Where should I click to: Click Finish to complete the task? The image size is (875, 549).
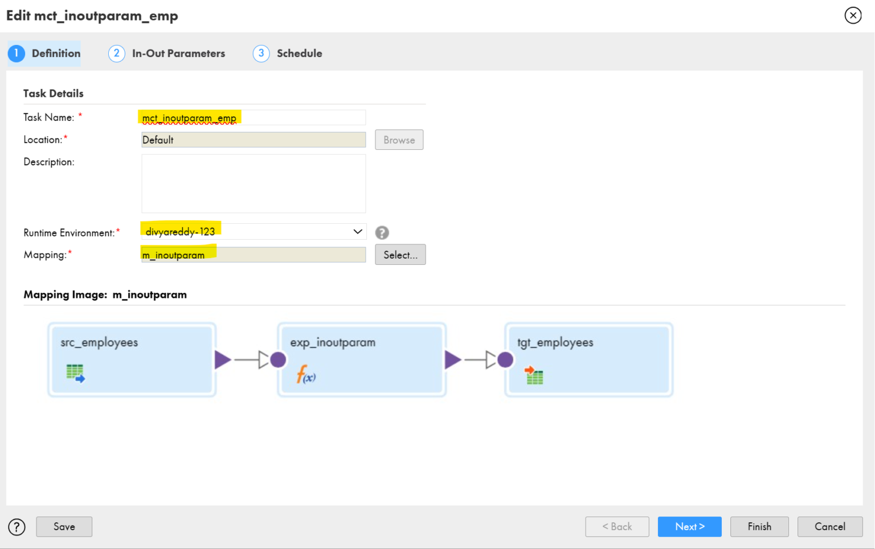click(x=759, y=527)
